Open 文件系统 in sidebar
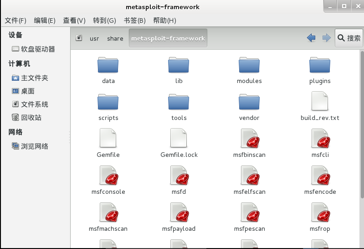This screenshot has height=249, width=364. 30,104
